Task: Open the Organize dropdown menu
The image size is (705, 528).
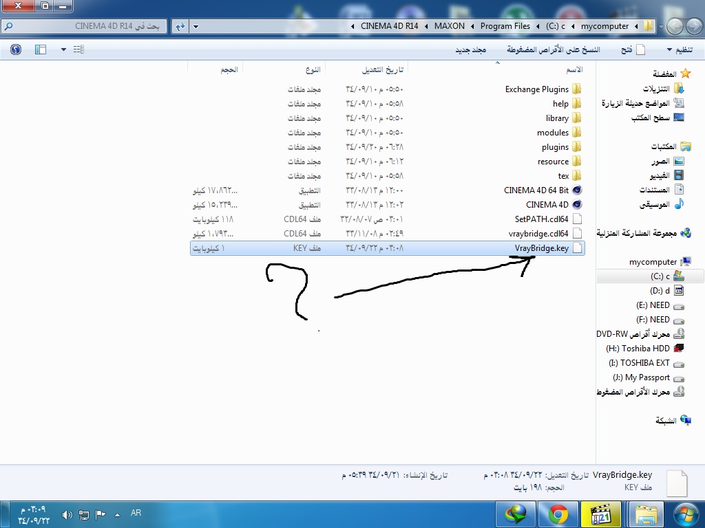Action: tap(680, 49)
